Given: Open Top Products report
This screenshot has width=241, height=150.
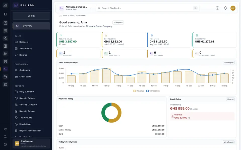Looking at the screenshot, I should click(31, 118).
